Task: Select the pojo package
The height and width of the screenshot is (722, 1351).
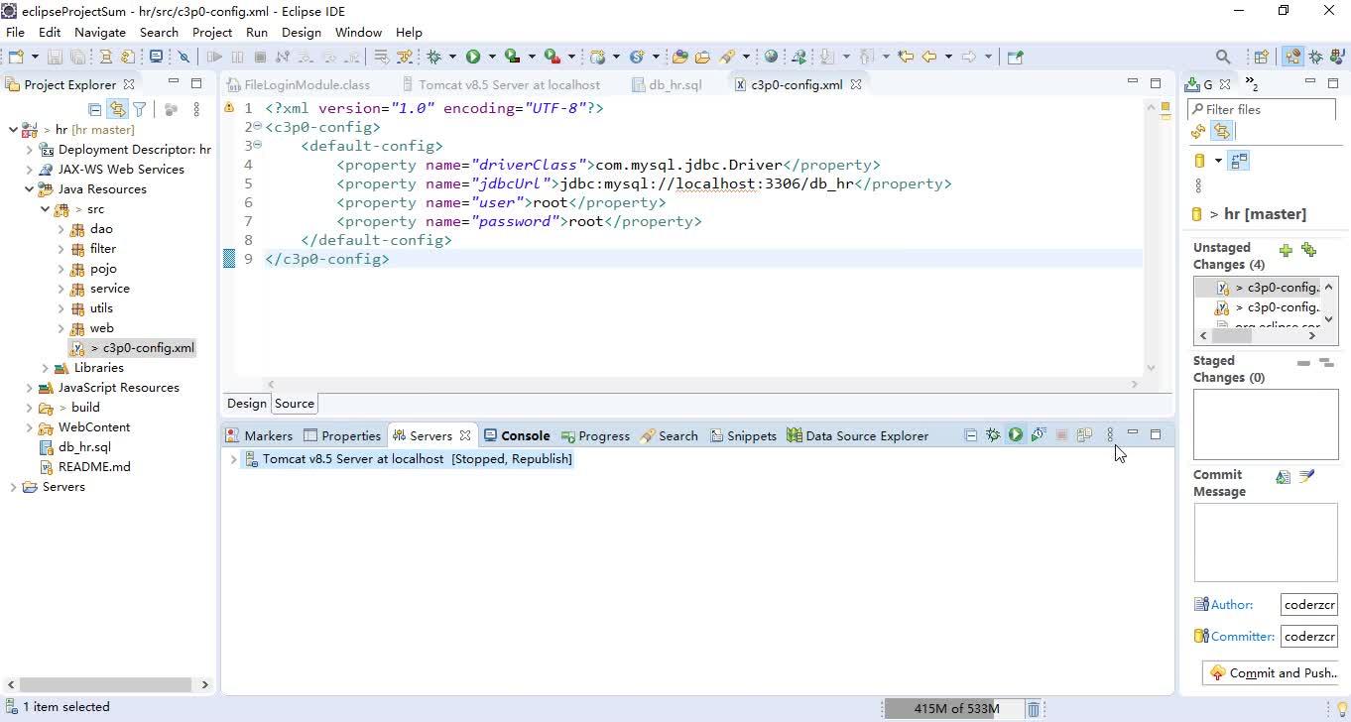Action: click(103, 269)
